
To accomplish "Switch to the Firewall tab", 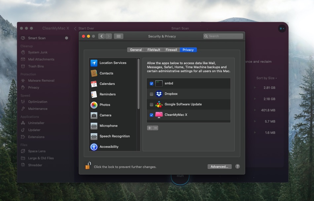I will pos(171,50).
